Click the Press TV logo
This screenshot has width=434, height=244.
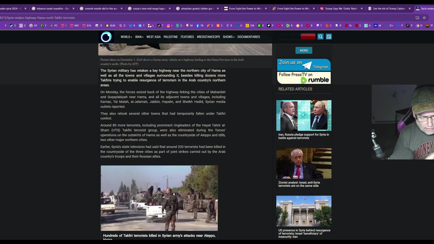pos(106,37)
